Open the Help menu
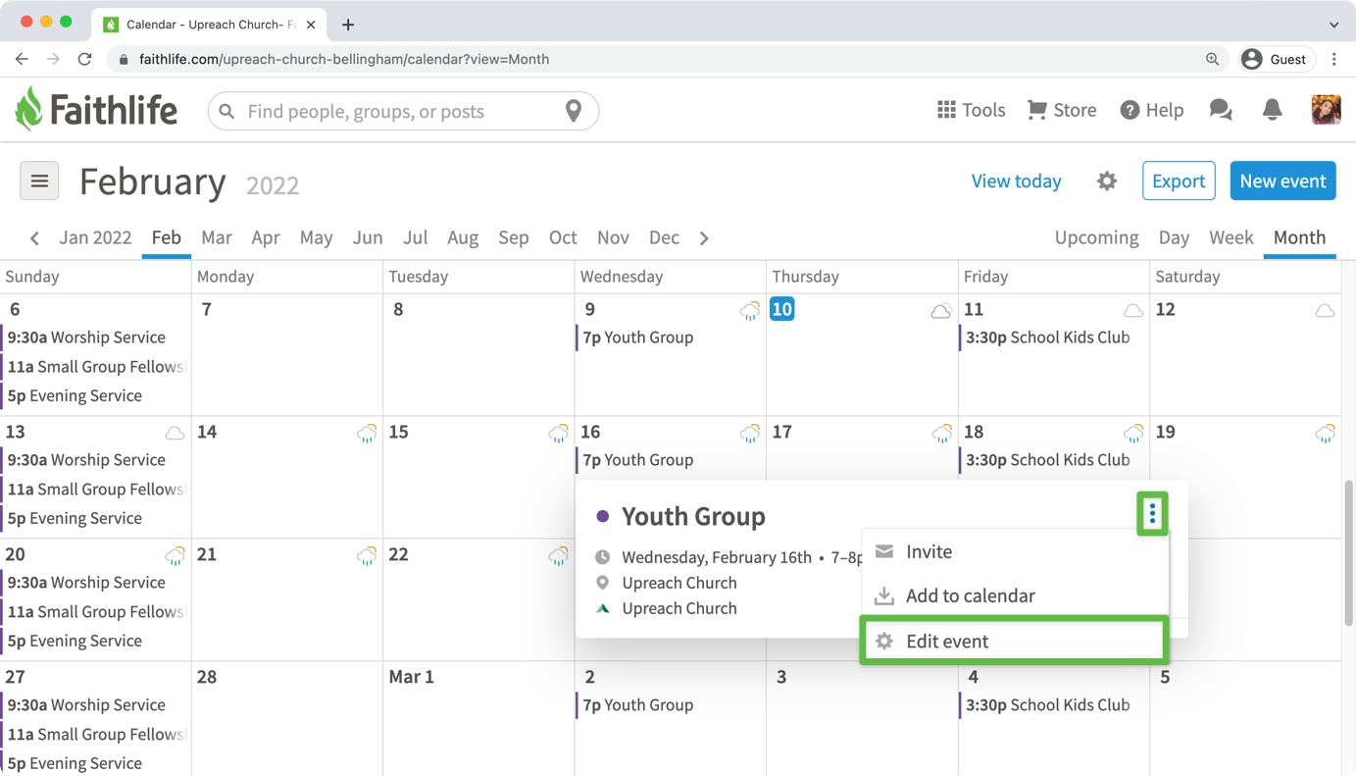Viewport: 1356px width, 776px height. pyautogui.click(x=1152, y=110)
